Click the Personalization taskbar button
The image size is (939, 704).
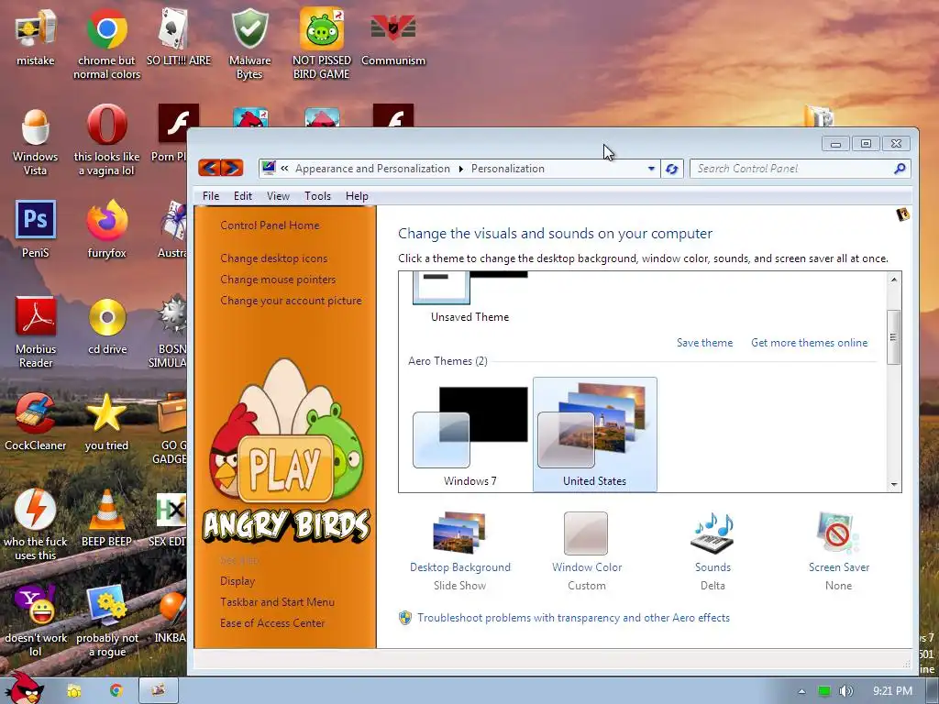click(x=158, y=690)
